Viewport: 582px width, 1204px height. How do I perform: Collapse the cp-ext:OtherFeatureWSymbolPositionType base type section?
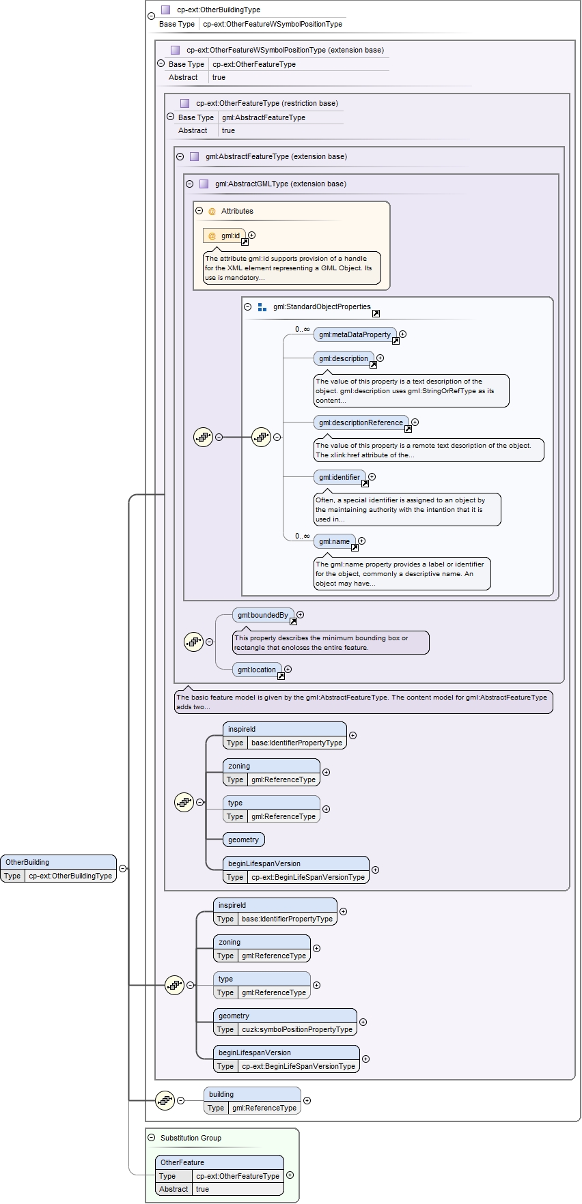coord(161,63)
